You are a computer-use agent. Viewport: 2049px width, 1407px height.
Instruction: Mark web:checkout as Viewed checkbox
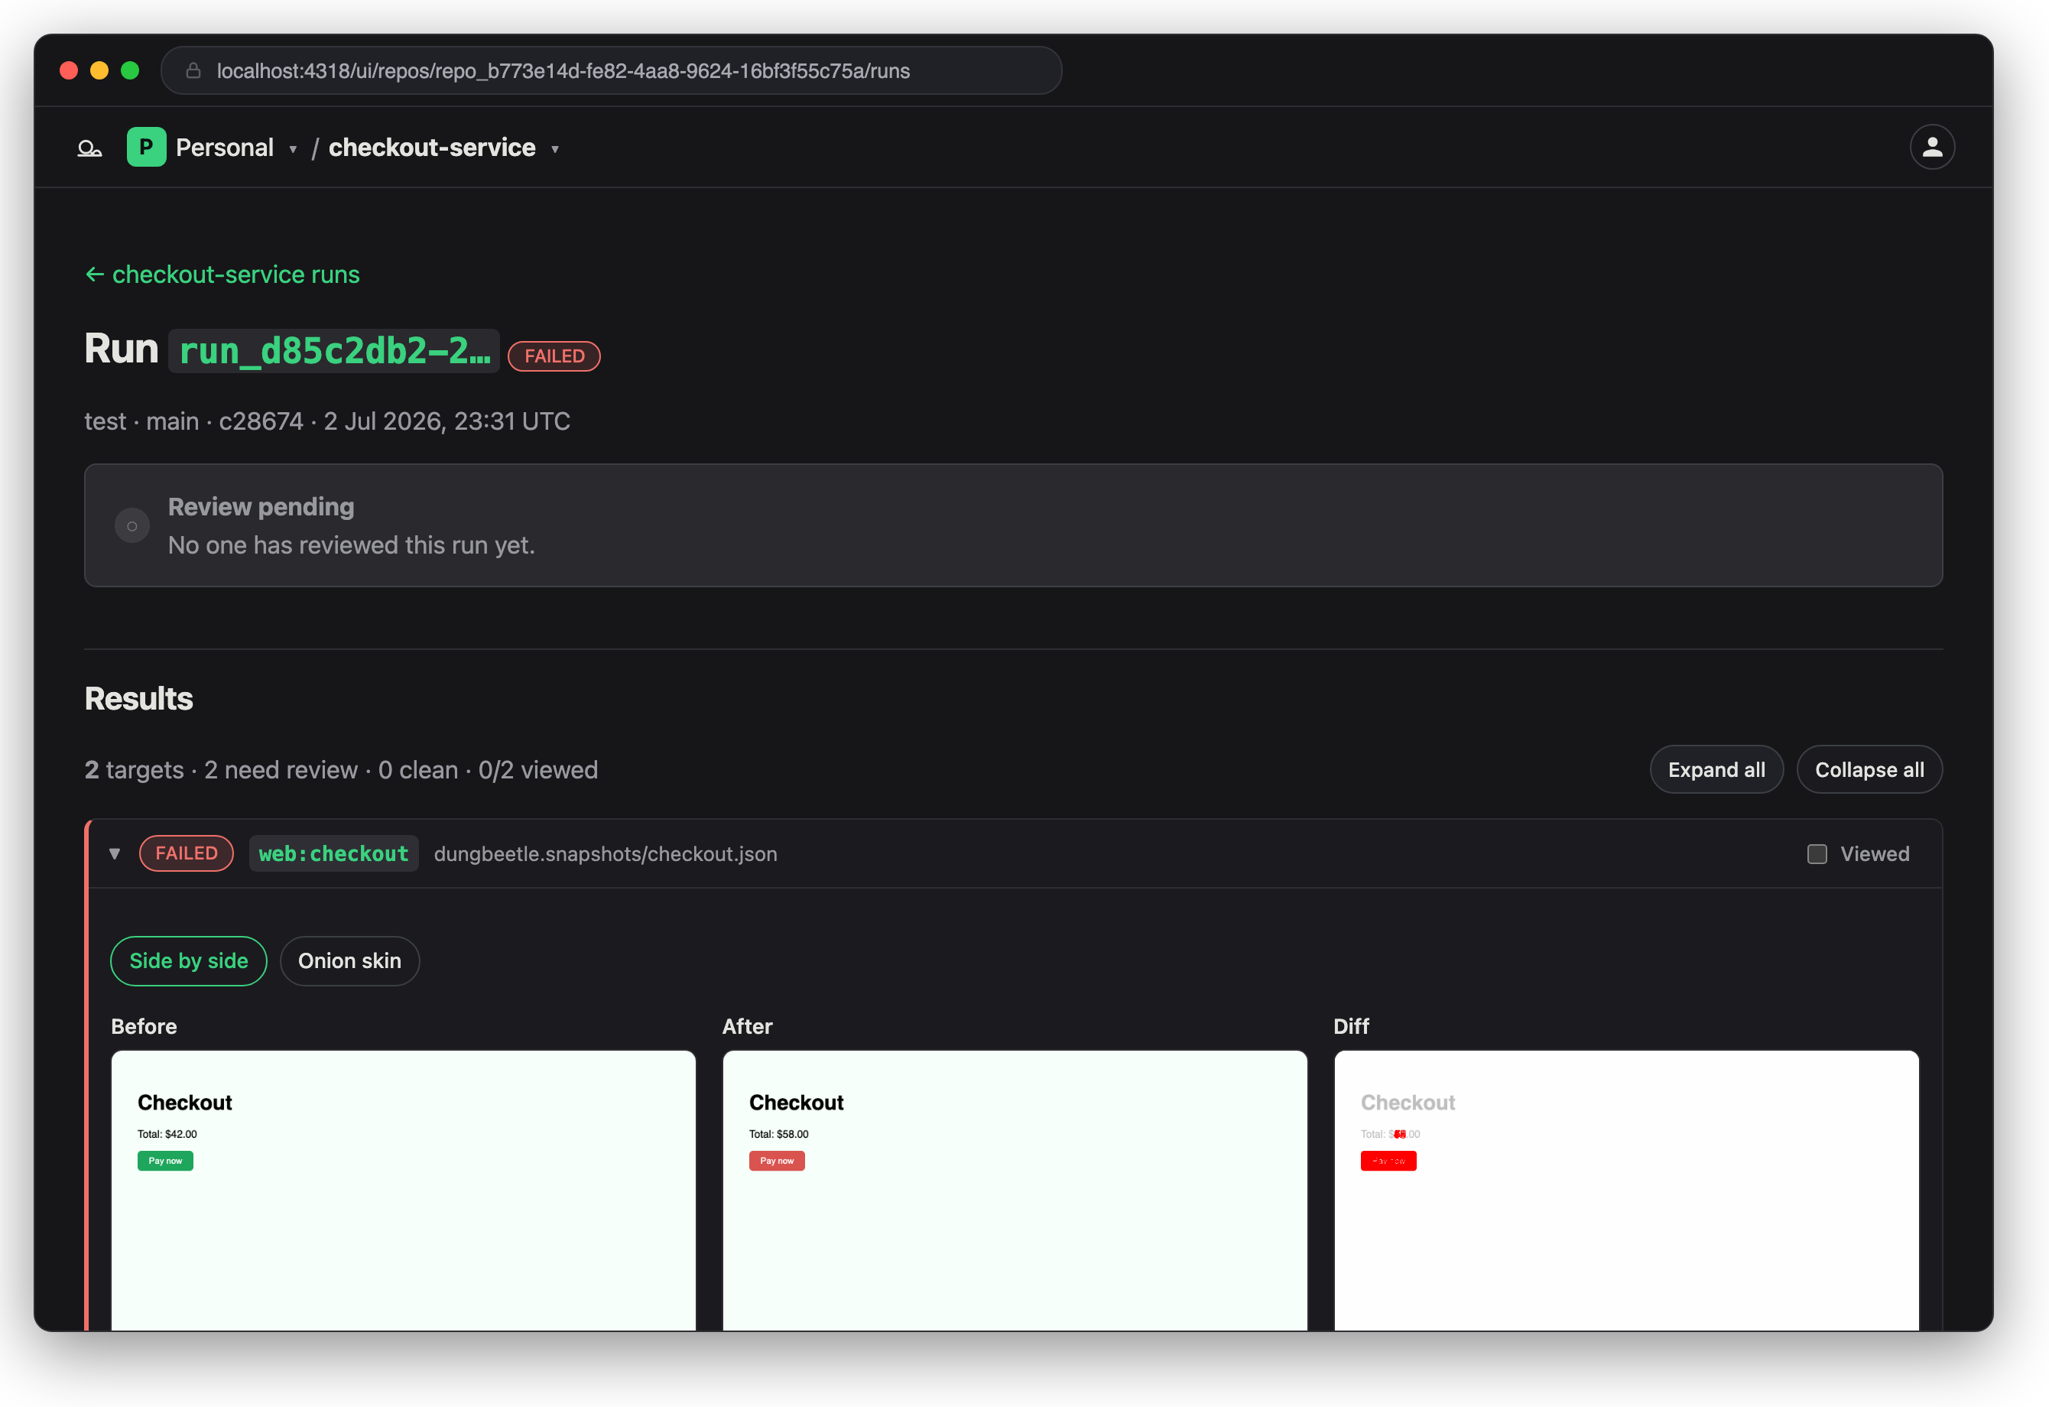click(1817, 854)
